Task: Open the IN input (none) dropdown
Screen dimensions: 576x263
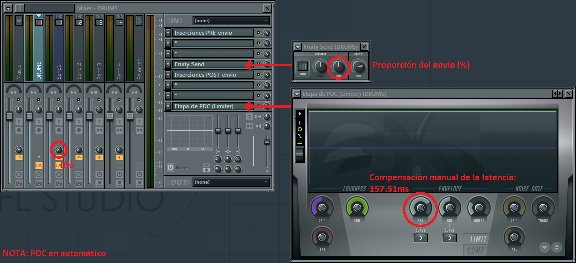Action: (x=231, y=21)
